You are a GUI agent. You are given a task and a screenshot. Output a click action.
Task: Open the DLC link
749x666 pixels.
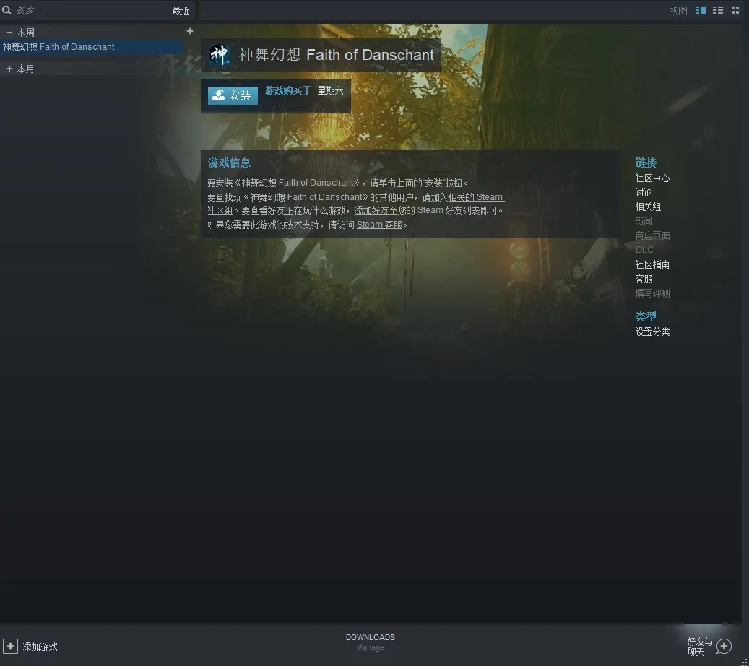[644, 250]
